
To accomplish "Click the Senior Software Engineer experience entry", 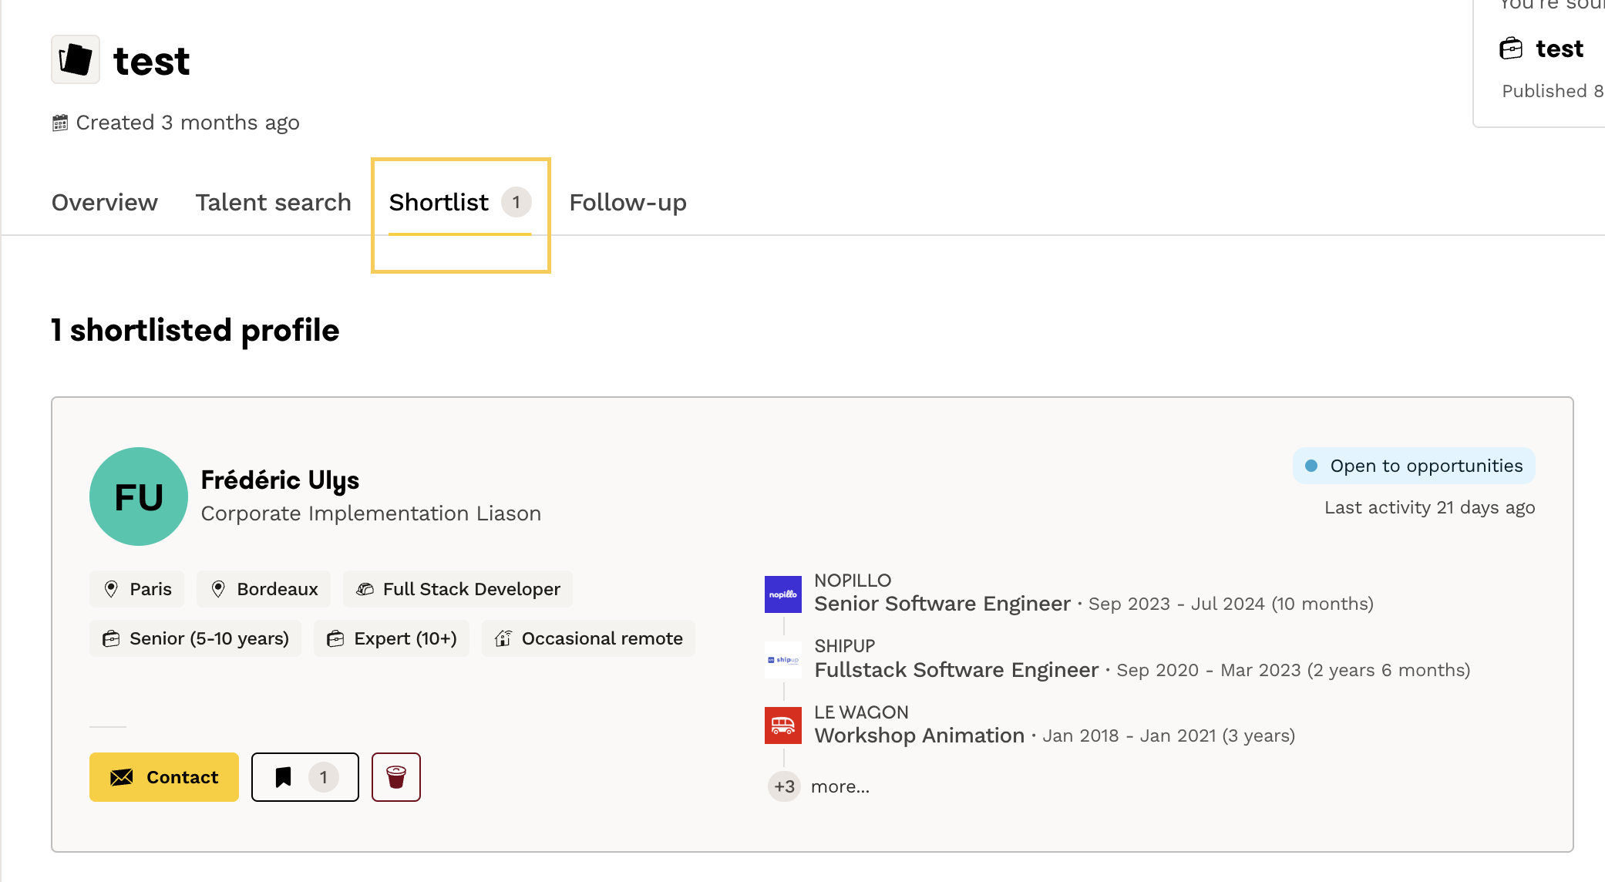I will (x=942, y=604).
